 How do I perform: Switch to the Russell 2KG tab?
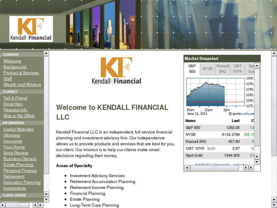223,69
